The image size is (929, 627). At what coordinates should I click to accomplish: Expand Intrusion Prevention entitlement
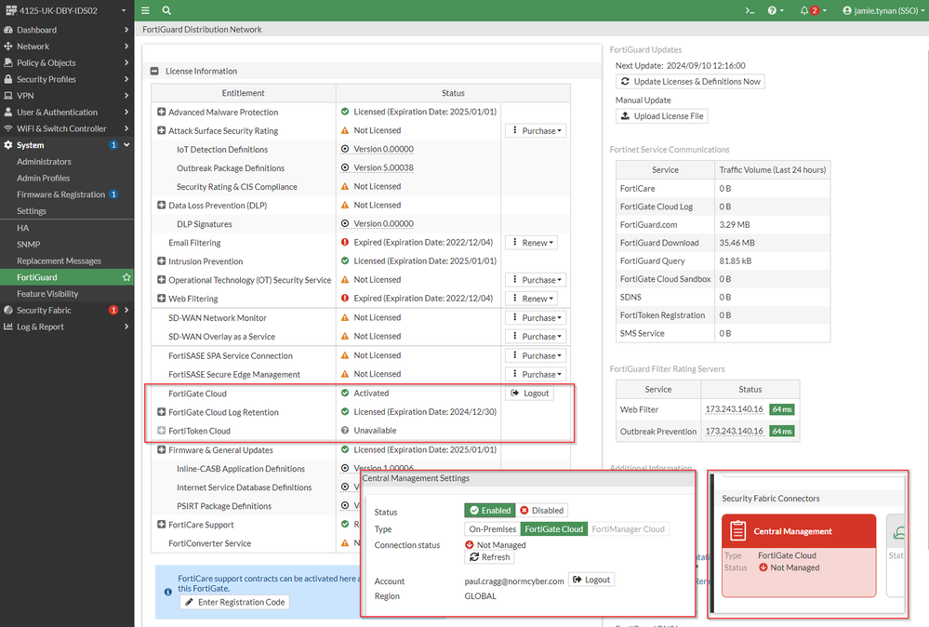pyautogui.click(x=161, y=260)
